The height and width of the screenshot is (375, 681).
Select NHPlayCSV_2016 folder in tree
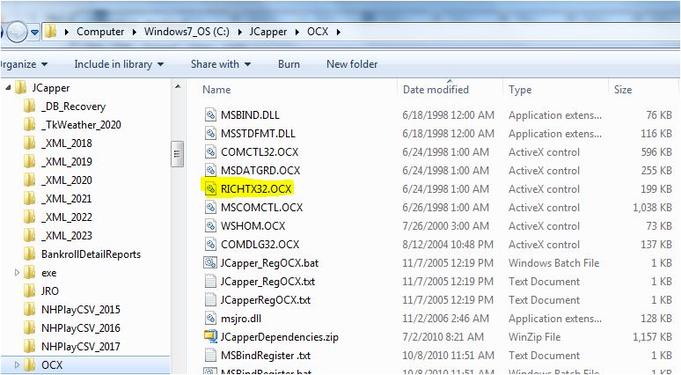point(80,328)
